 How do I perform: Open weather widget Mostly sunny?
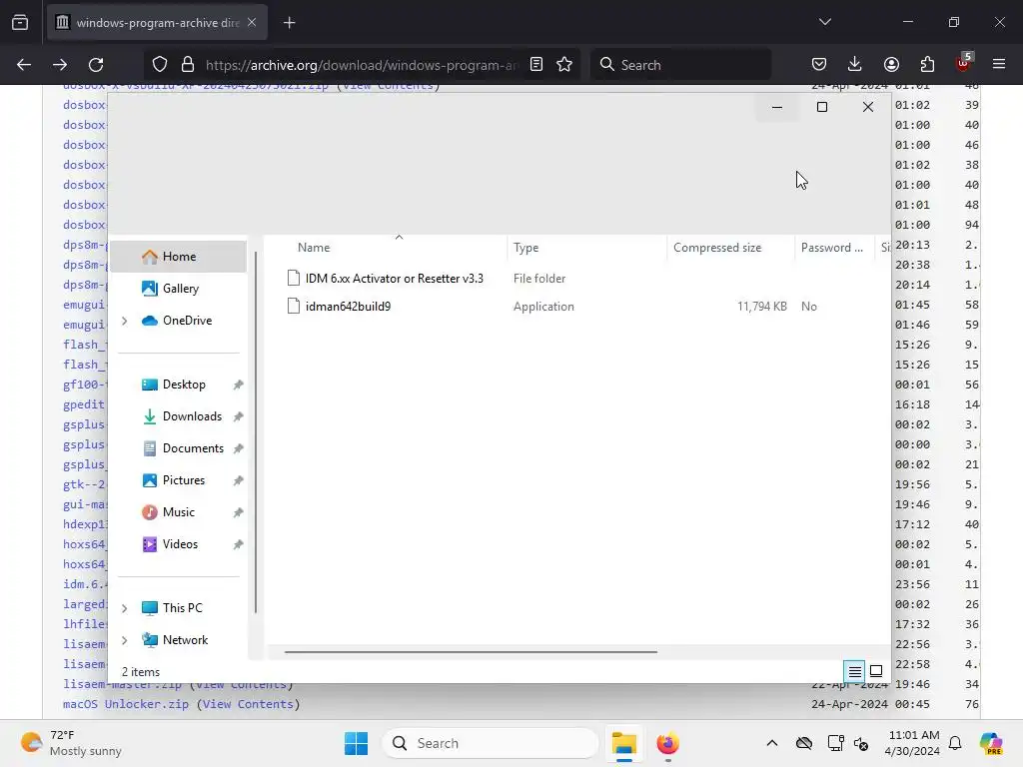(71, 743)
